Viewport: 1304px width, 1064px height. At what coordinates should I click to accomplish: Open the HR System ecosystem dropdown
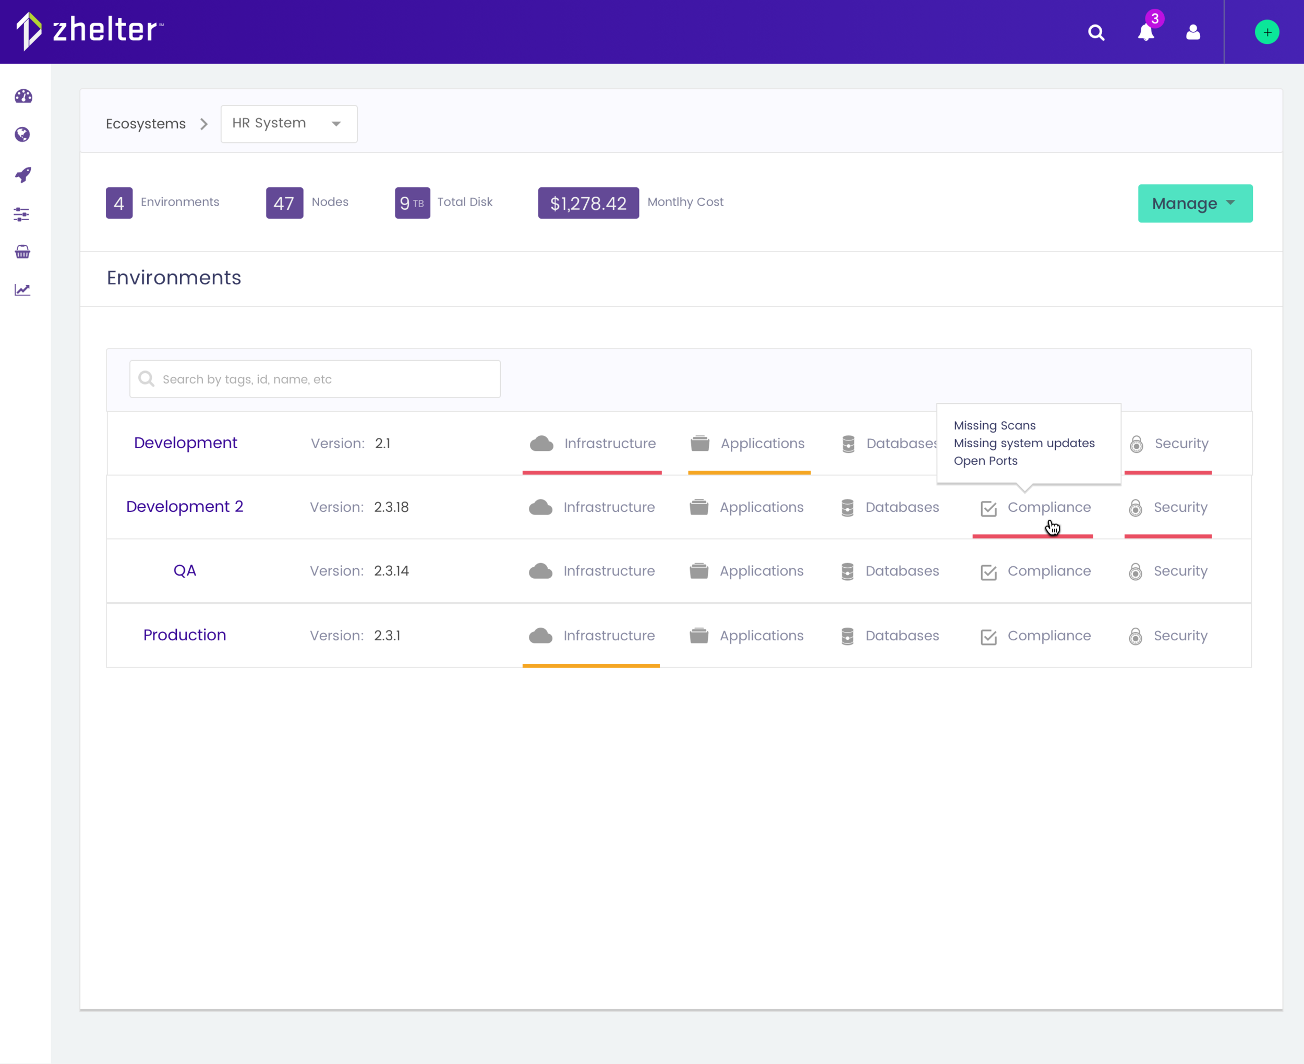pyautogui.click(x=288, y=124)
